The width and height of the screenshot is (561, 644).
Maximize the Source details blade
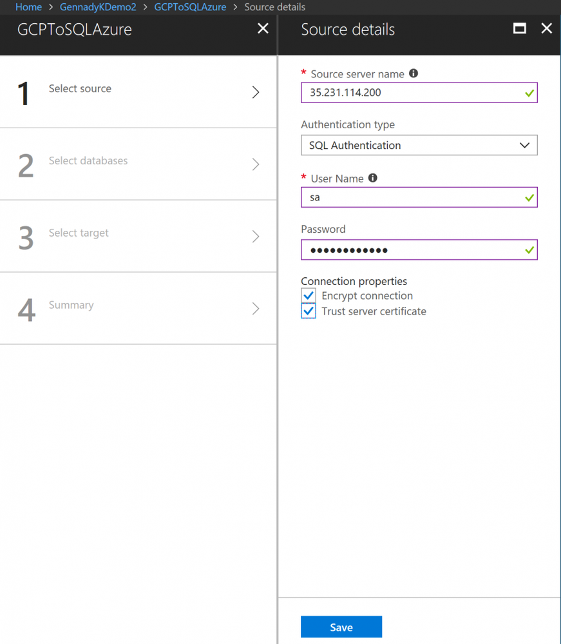click(519, 28)
